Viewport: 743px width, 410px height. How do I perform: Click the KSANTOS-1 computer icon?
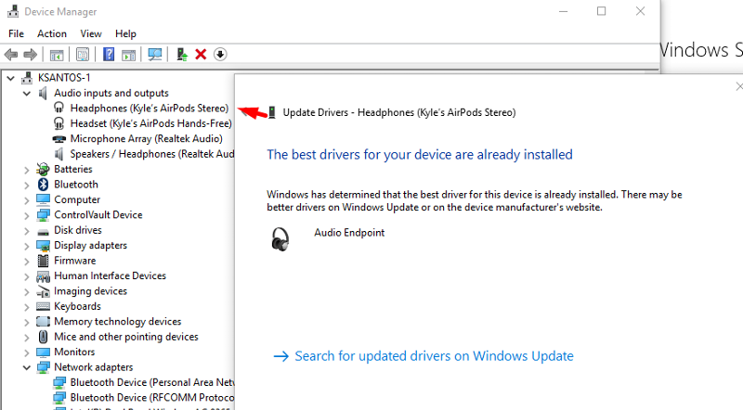tap(27, 78)
